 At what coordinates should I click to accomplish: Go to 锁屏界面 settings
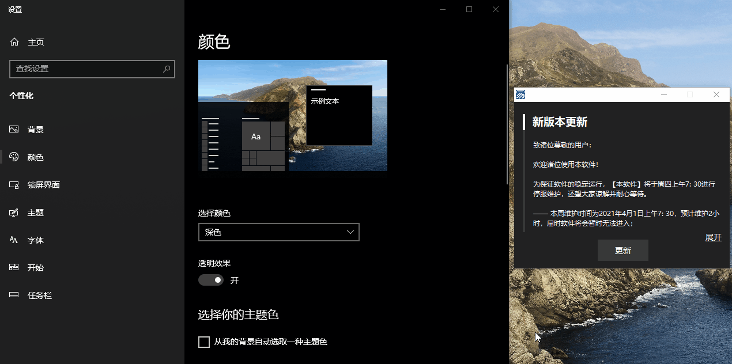point(92,185)
